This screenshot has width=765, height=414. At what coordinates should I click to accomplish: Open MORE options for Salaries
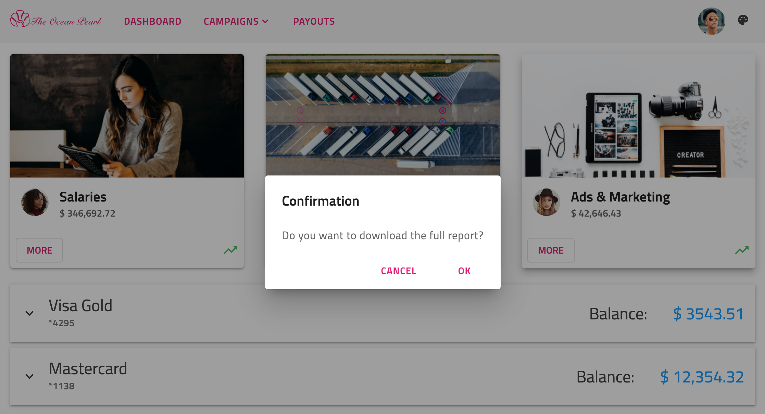tap(39, 250)
